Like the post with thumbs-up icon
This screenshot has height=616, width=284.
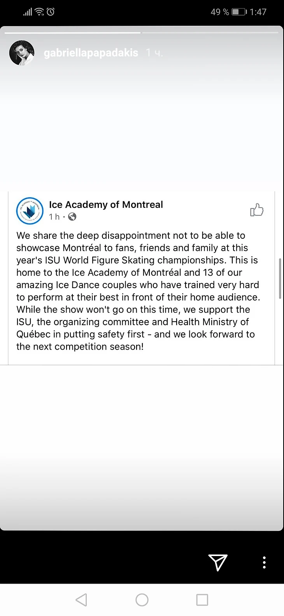257,210
